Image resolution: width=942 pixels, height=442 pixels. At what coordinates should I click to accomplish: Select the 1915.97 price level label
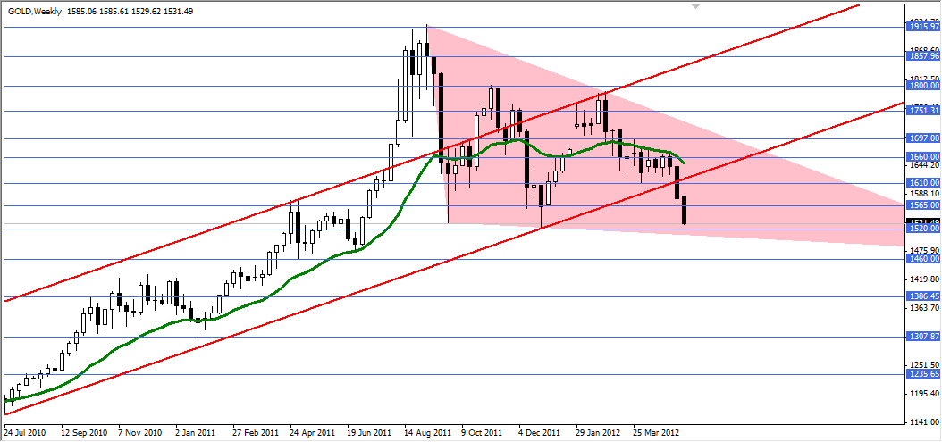coord(923,27)
